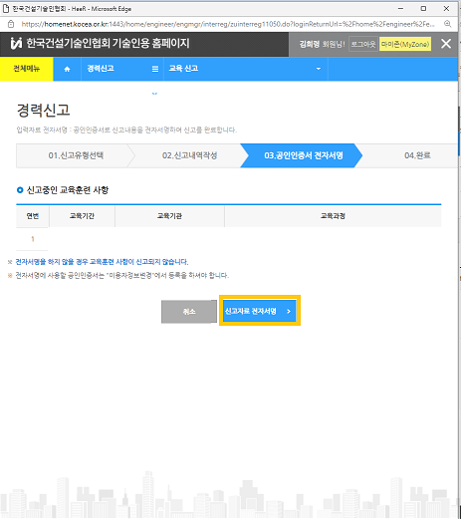
Task: Minimize the Edge window
Action: pyautogui.click(x=400, y=9)
